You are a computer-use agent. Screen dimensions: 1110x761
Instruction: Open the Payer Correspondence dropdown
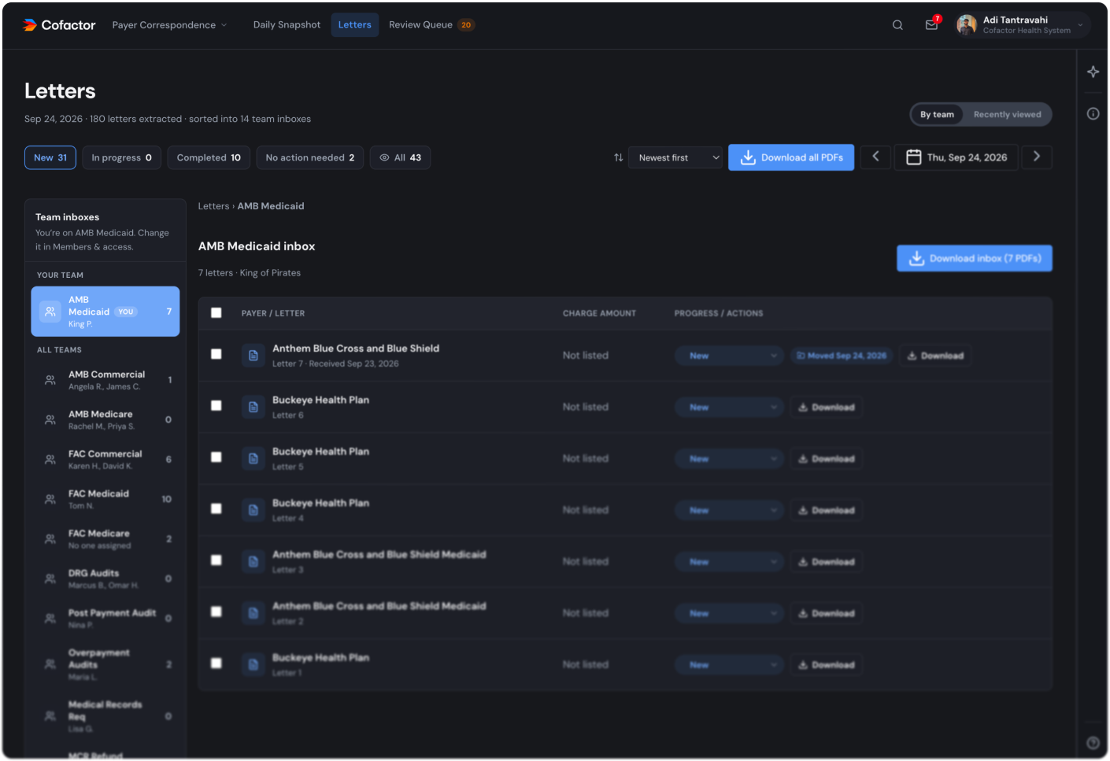point(169,25)
